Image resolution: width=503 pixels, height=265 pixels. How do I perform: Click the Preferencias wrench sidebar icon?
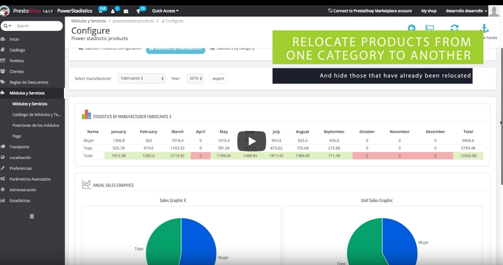[x=3, y=168]
